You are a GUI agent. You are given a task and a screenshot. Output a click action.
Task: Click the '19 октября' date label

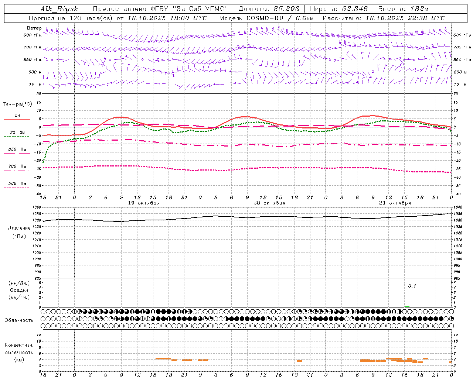(144, 203)
